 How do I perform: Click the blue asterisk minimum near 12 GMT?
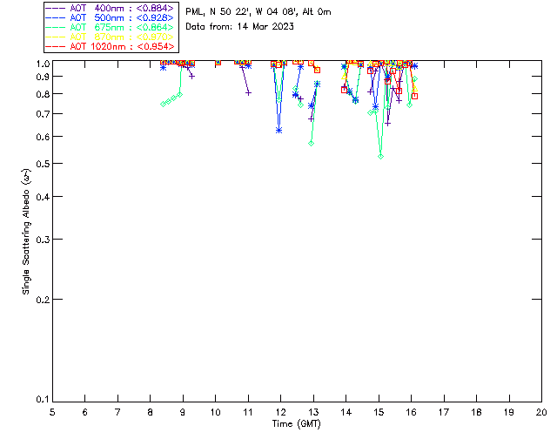278,131
